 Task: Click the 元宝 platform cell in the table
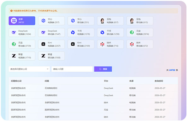[x=106, y=110]
